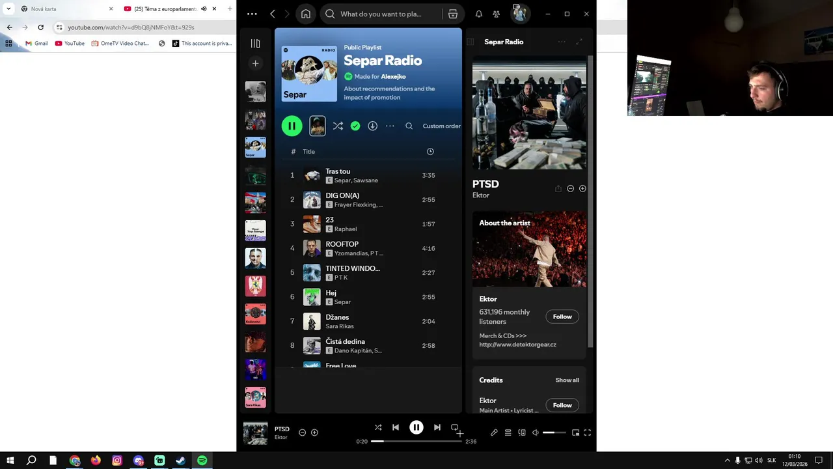Open the Custom order sort dropdown

tap(441, 126)
